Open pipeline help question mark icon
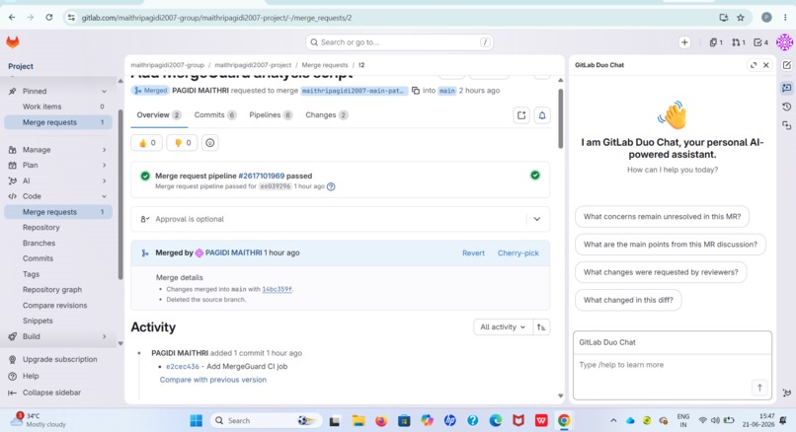Image resolution: width=796 pixels, height=432 pixels. [331, 186]
